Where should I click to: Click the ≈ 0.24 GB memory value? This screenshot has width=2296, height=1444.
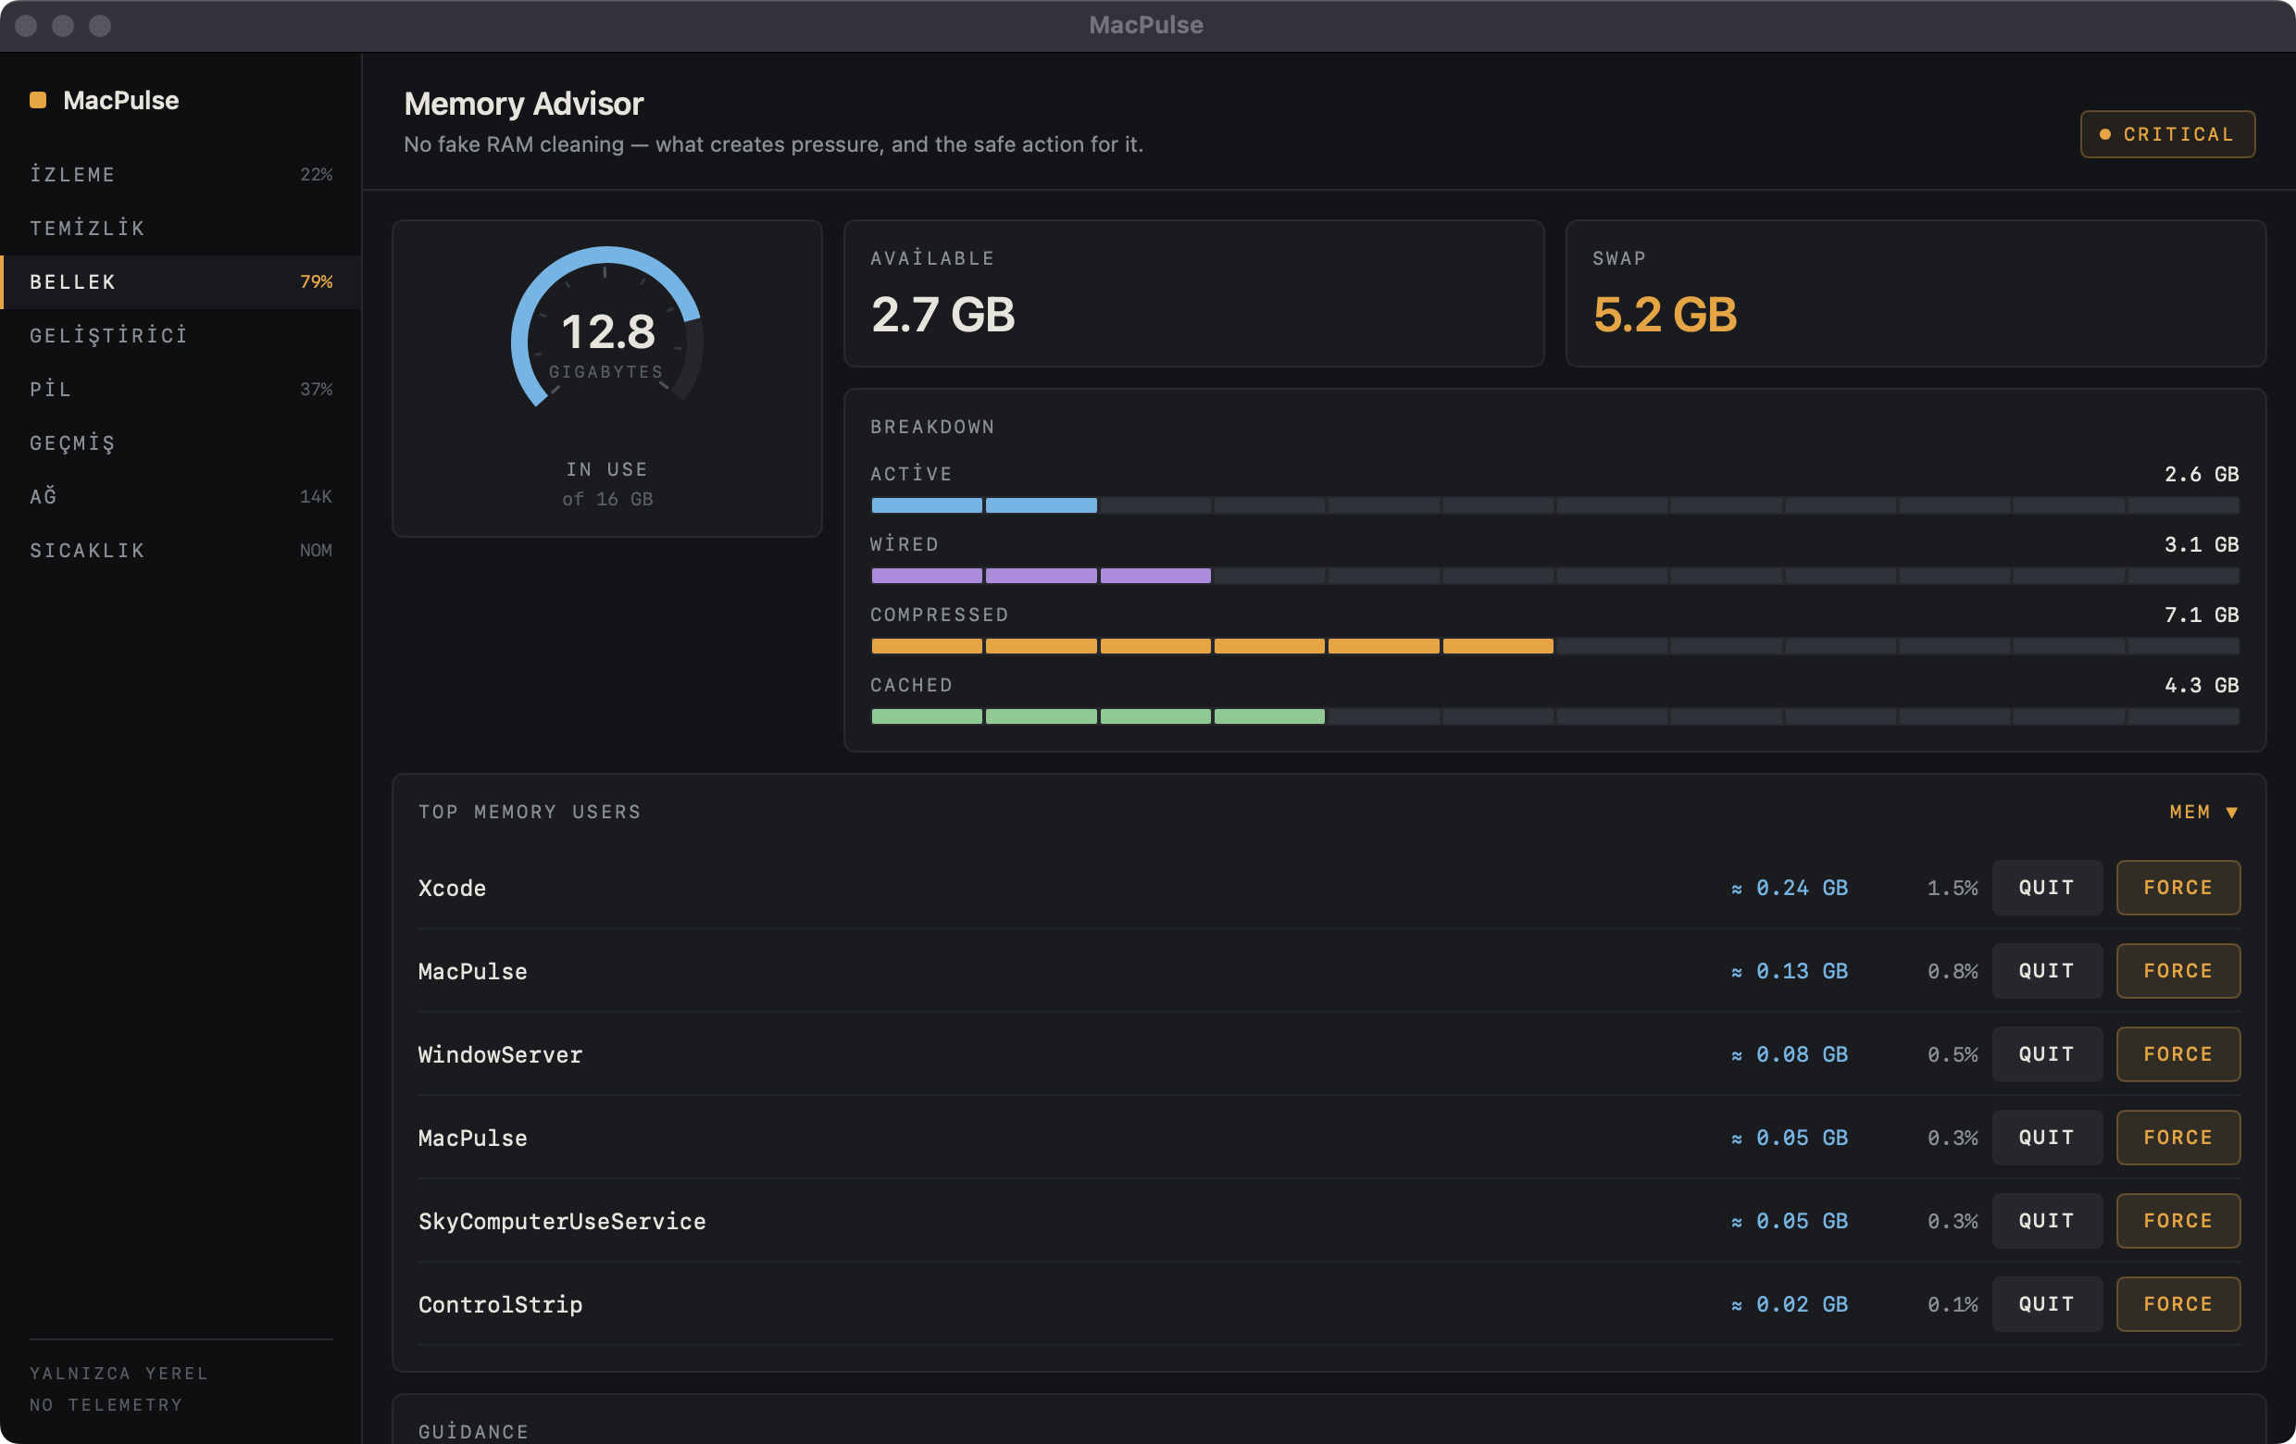pos(1790,889)
